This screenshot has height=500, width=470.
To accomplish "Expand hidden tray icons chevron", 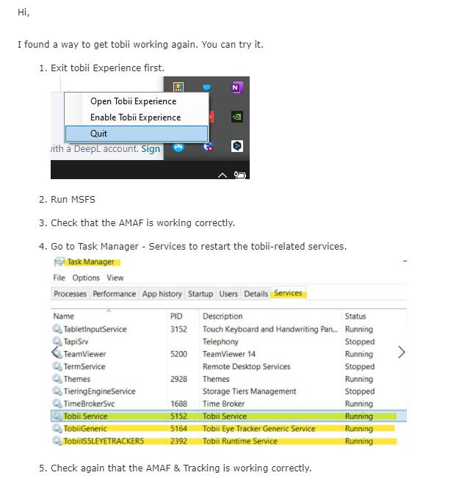I will 223,175.
